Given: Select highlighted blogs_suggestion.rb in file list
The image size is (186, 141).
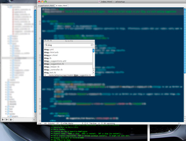Looking at the screenshot, I should (68, 64).
